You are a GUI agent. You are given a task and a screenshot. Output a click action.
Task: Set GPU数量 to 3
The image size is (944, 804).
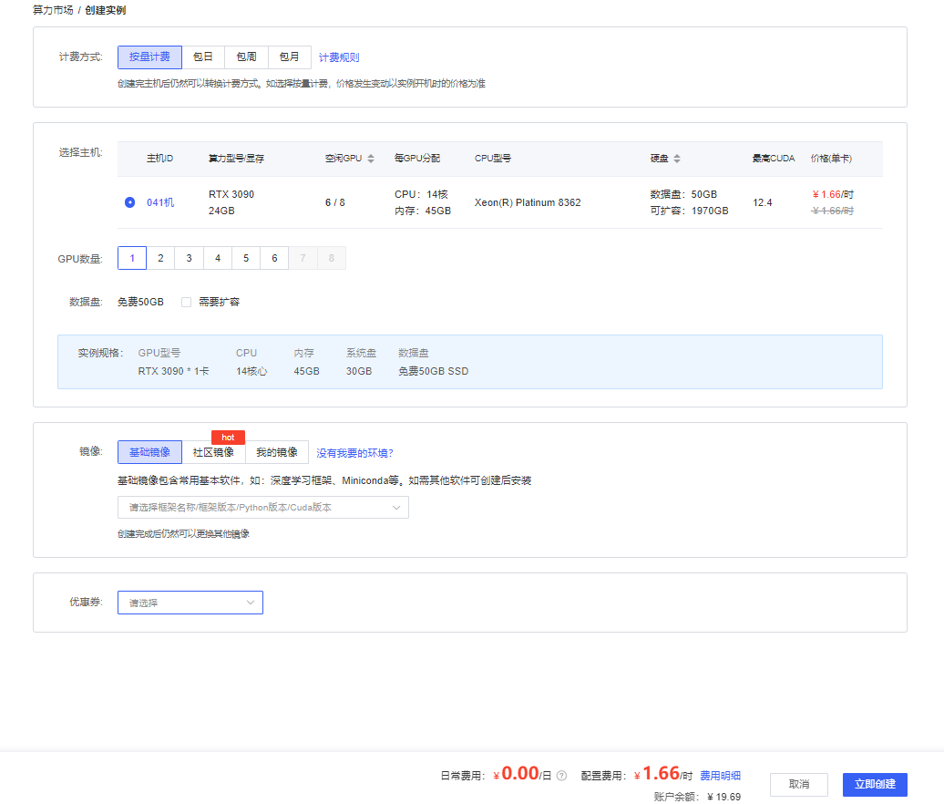189,258
